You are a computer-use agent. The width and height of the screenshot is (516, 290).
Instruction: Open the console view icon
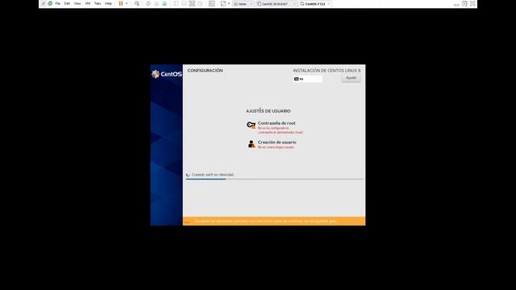pos(211,3)
